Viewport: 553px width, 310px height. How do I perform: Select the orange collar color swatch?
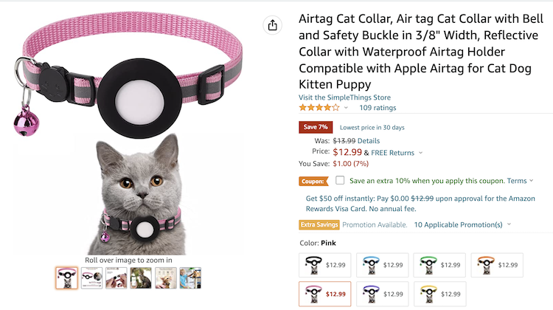click(495, 264)
